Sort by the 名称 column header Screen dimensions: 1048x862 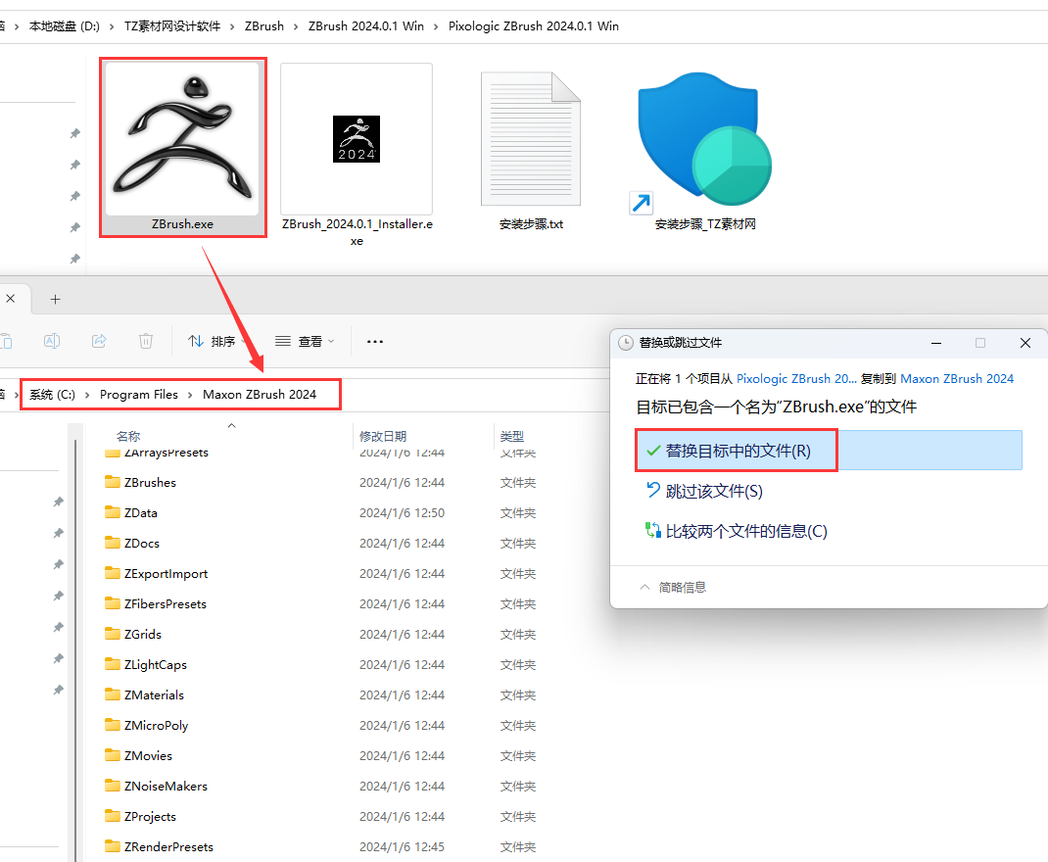pos(128,436)
